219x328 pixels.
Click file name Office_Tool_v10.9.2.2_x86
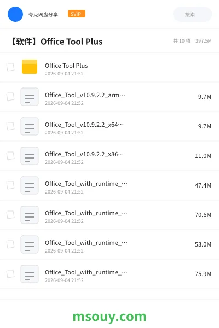point(84,154)
